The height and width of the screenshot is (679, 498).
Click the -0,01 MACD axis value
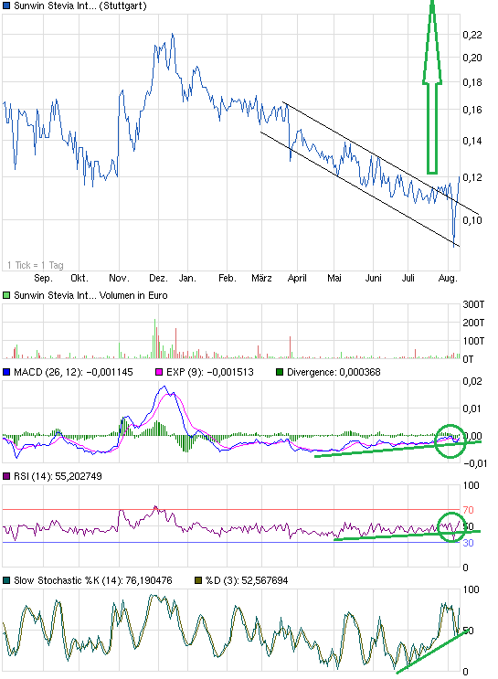pos(475,463)
